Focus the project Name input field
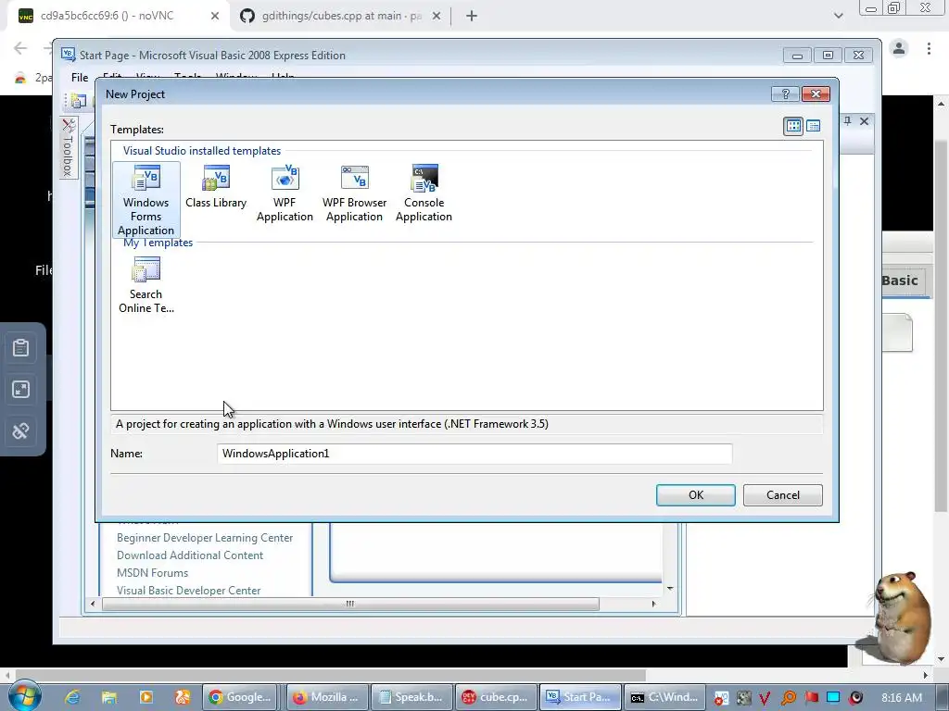Viewport: 949px width, 711px height. tap(474, 454)
